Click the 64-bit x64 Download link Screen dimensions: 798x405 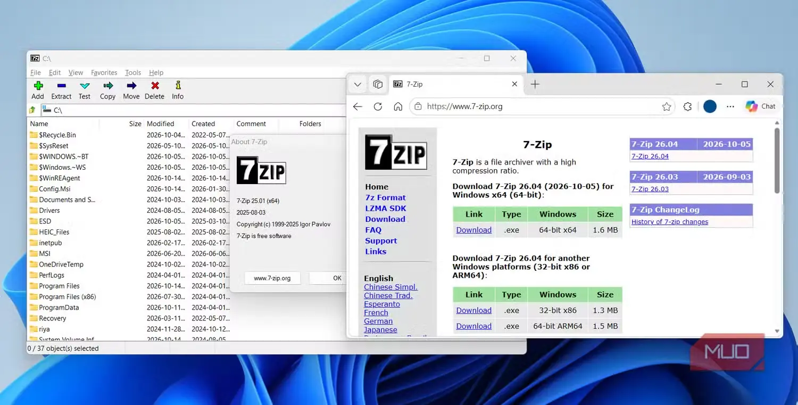(x=473, y=230)
